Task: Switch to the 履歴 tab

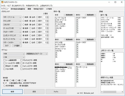Action: pyautogui.click(x=29, y=9)
